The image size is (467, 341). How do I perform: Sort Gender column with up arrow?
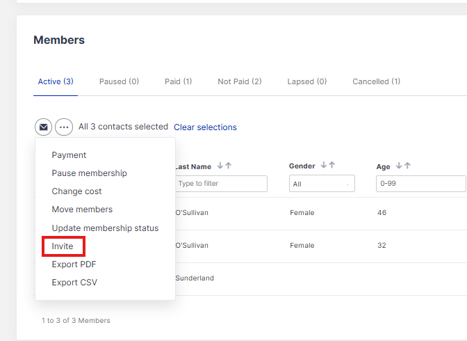332,166
